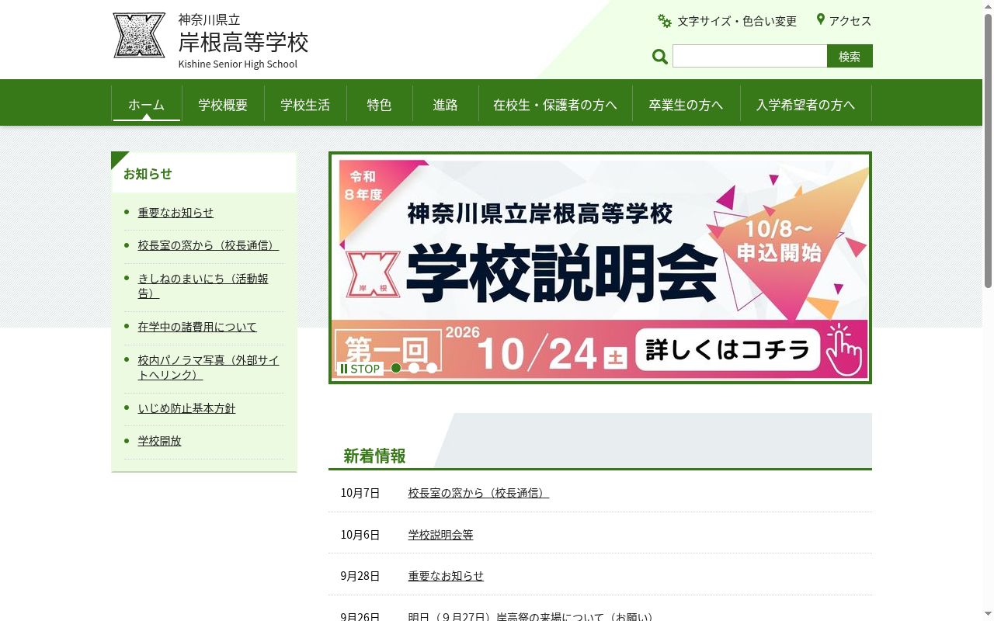The width and height of the screenshot is (994, 621).
Task: Click the 学校説明会 banner image
Action: 600,268
